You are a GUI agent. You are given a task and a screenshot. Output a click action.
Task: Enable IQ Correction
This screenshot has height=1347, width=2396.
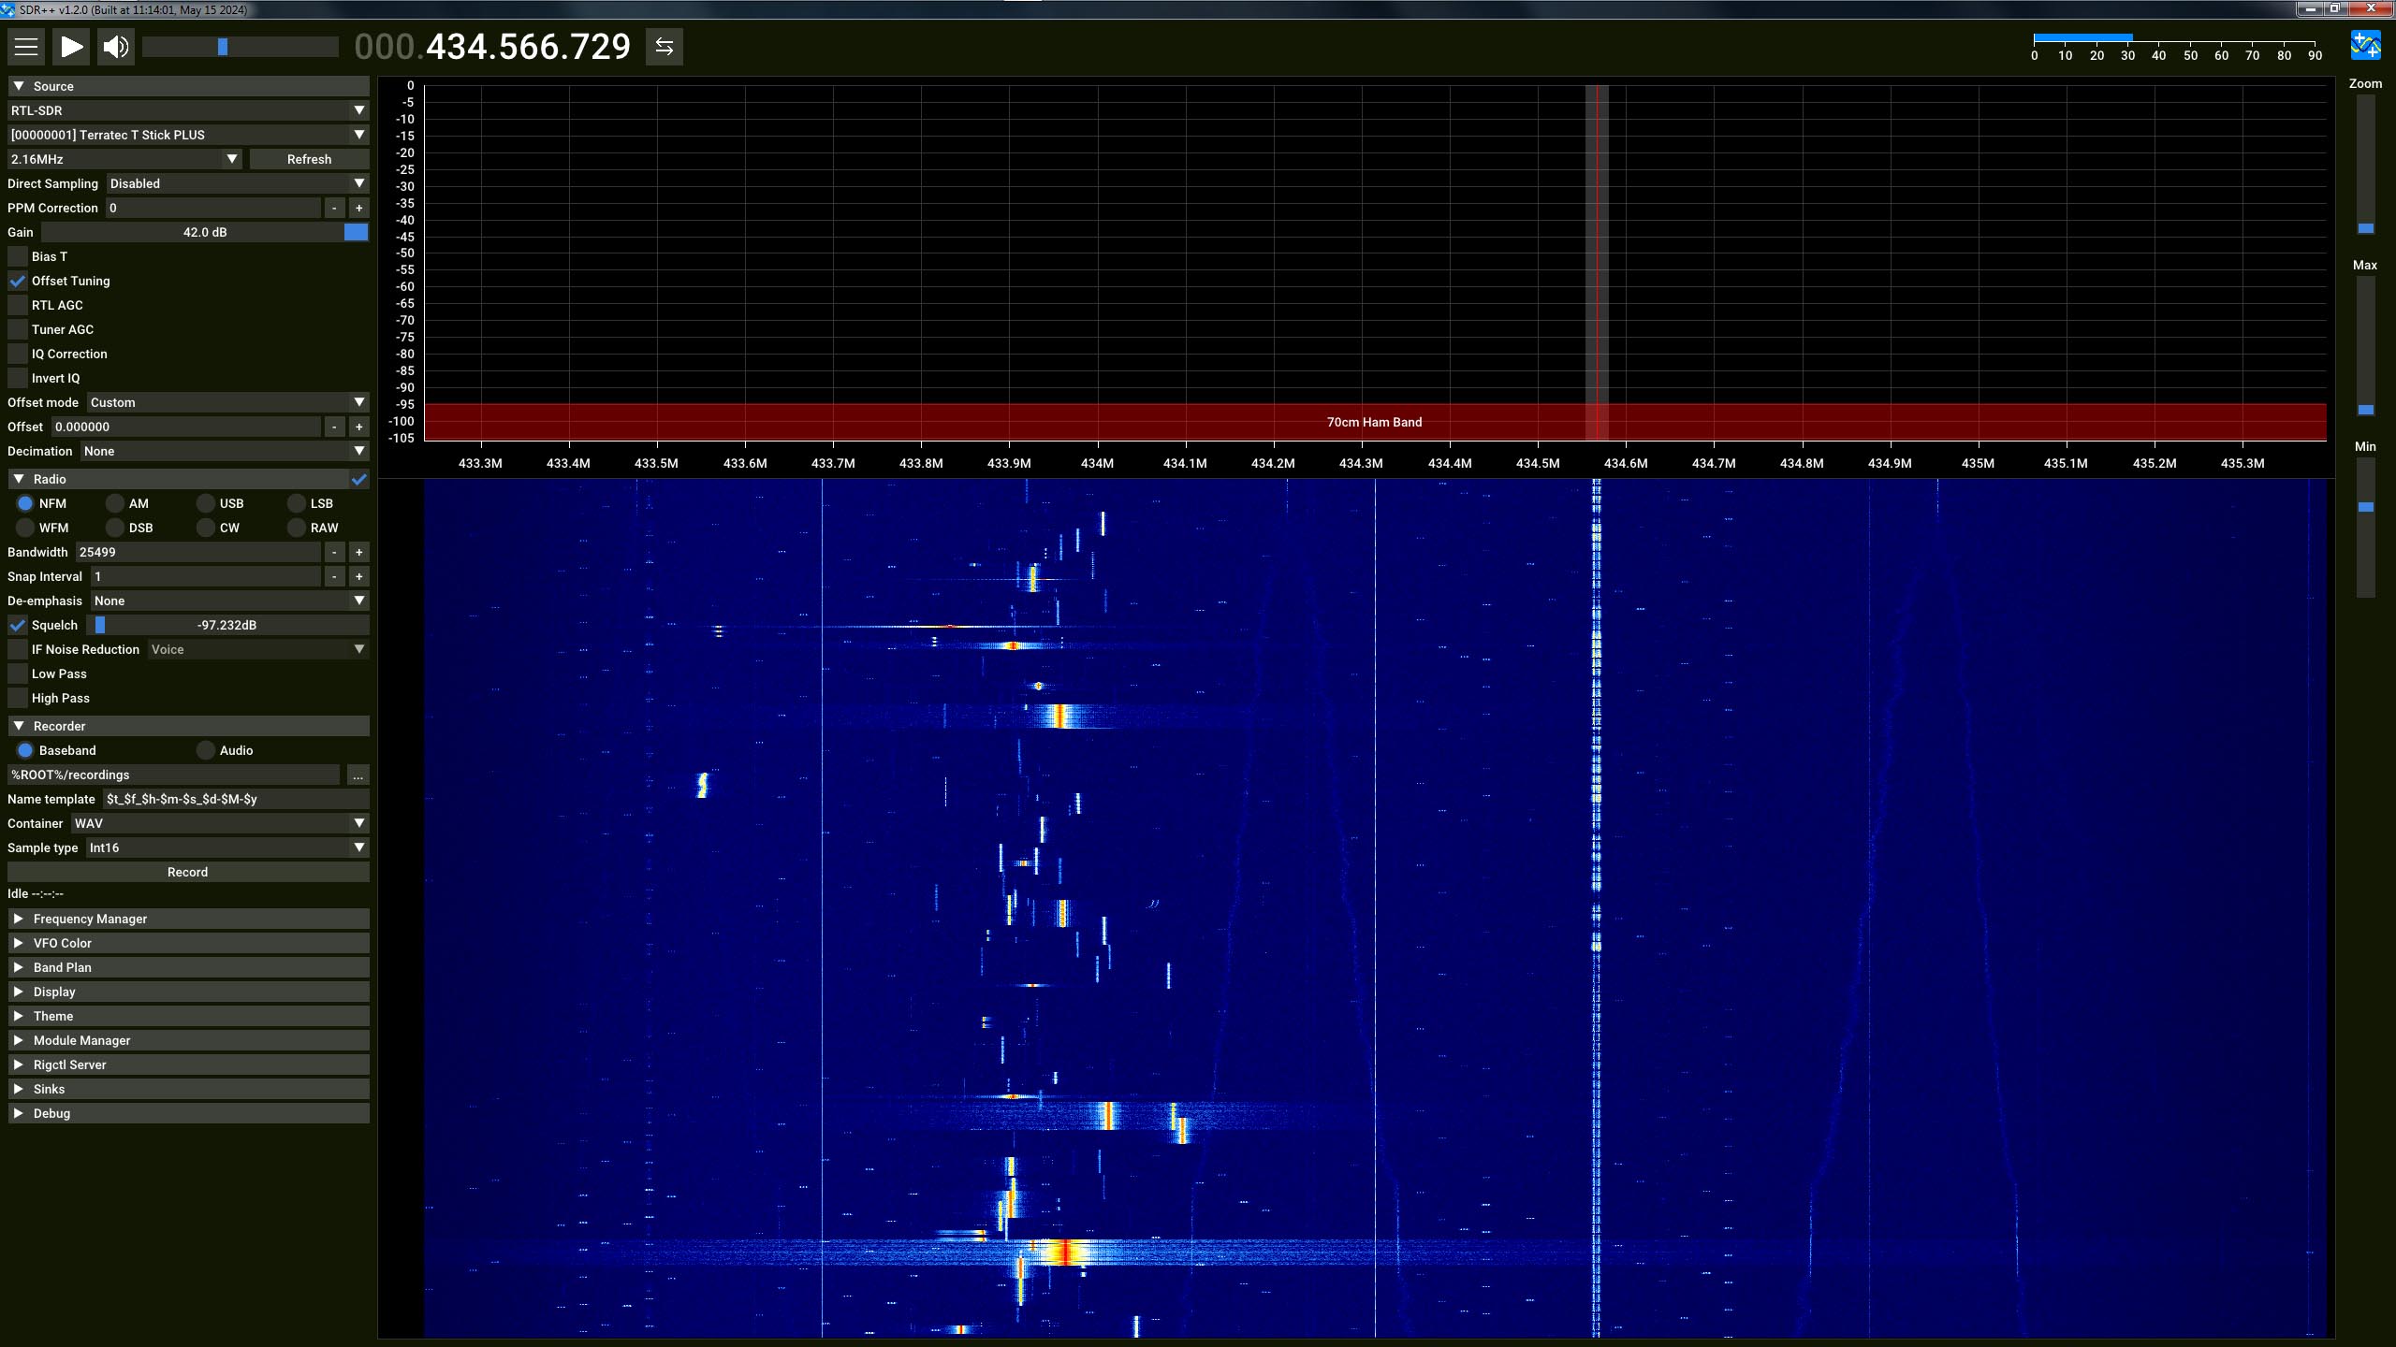18,354
